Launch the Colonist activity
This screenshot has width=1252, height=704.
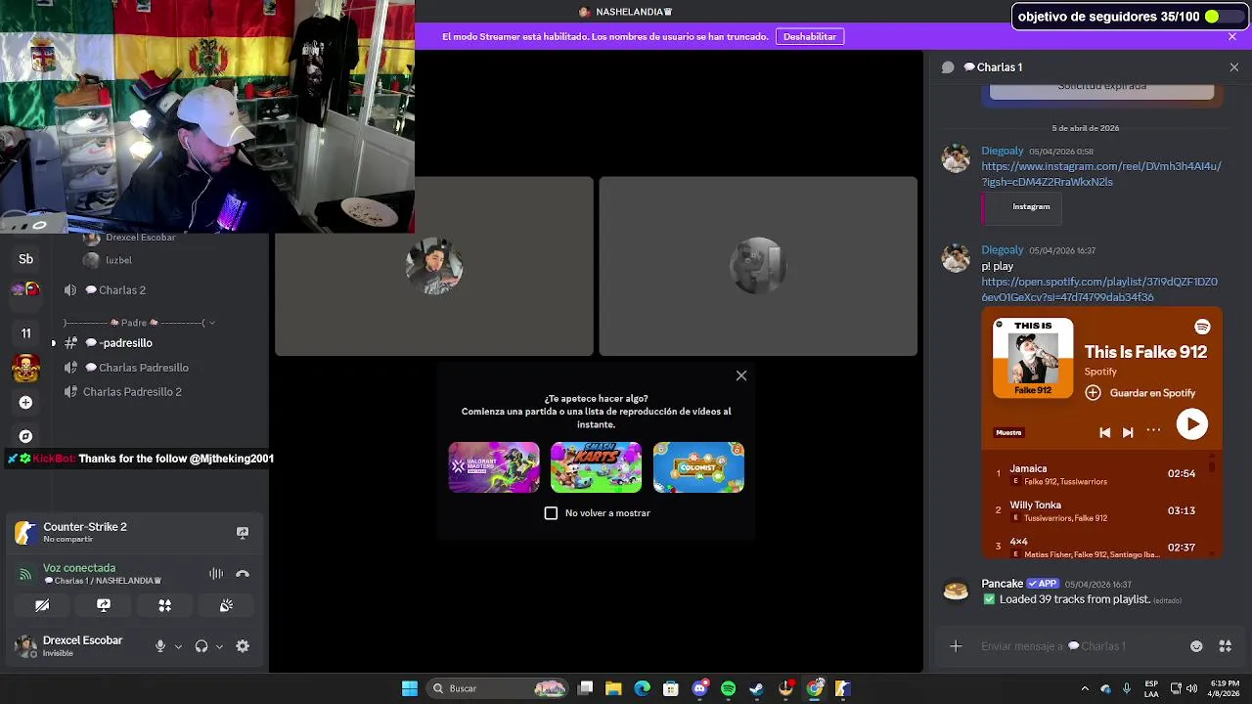click(698, 467)
